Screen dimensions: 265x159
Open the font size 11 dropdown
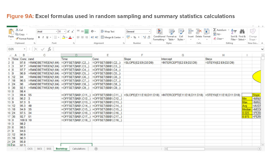coord(65,31)
